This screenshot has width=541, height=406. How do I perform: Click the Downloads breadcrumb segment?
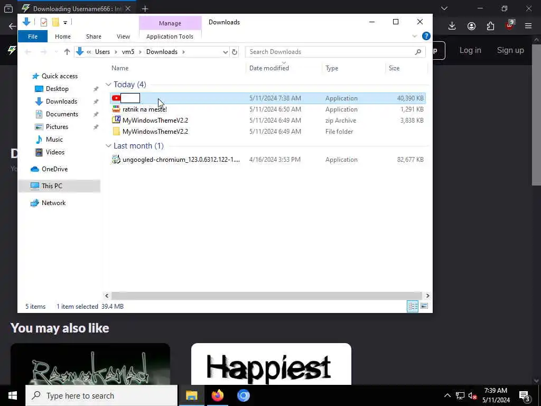click(x=162, y=52)
